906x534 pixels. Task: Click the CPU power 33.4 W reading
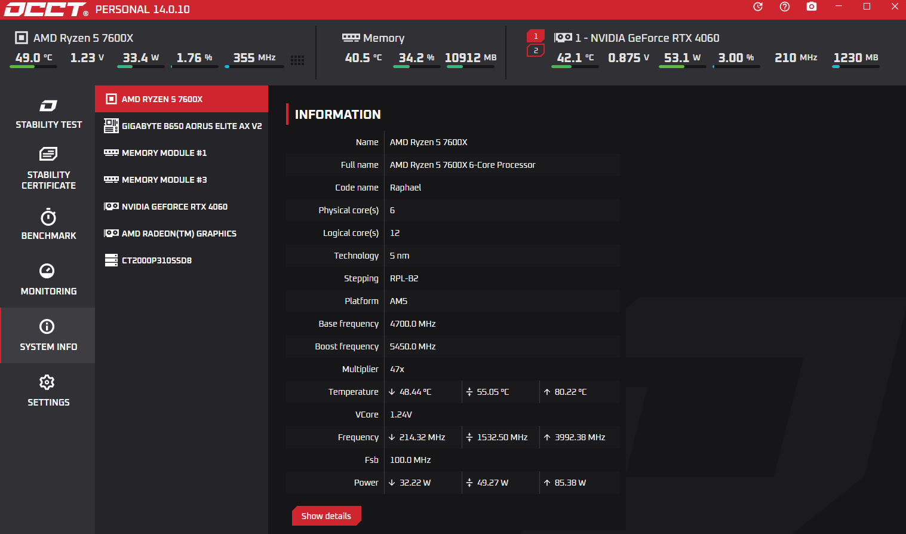pos(141,58)
